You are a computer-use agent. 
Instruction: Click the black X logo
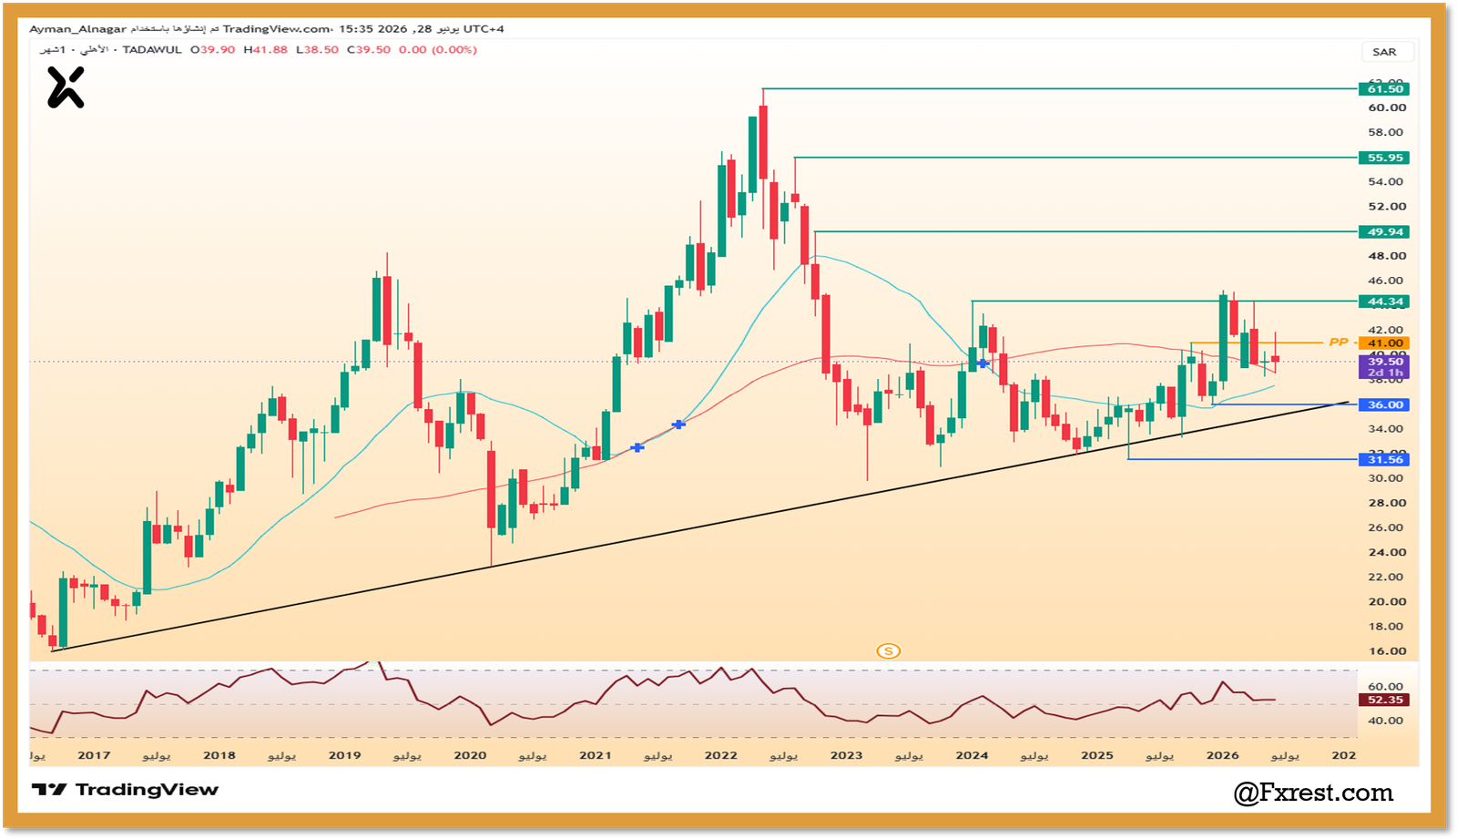point(66,88)
